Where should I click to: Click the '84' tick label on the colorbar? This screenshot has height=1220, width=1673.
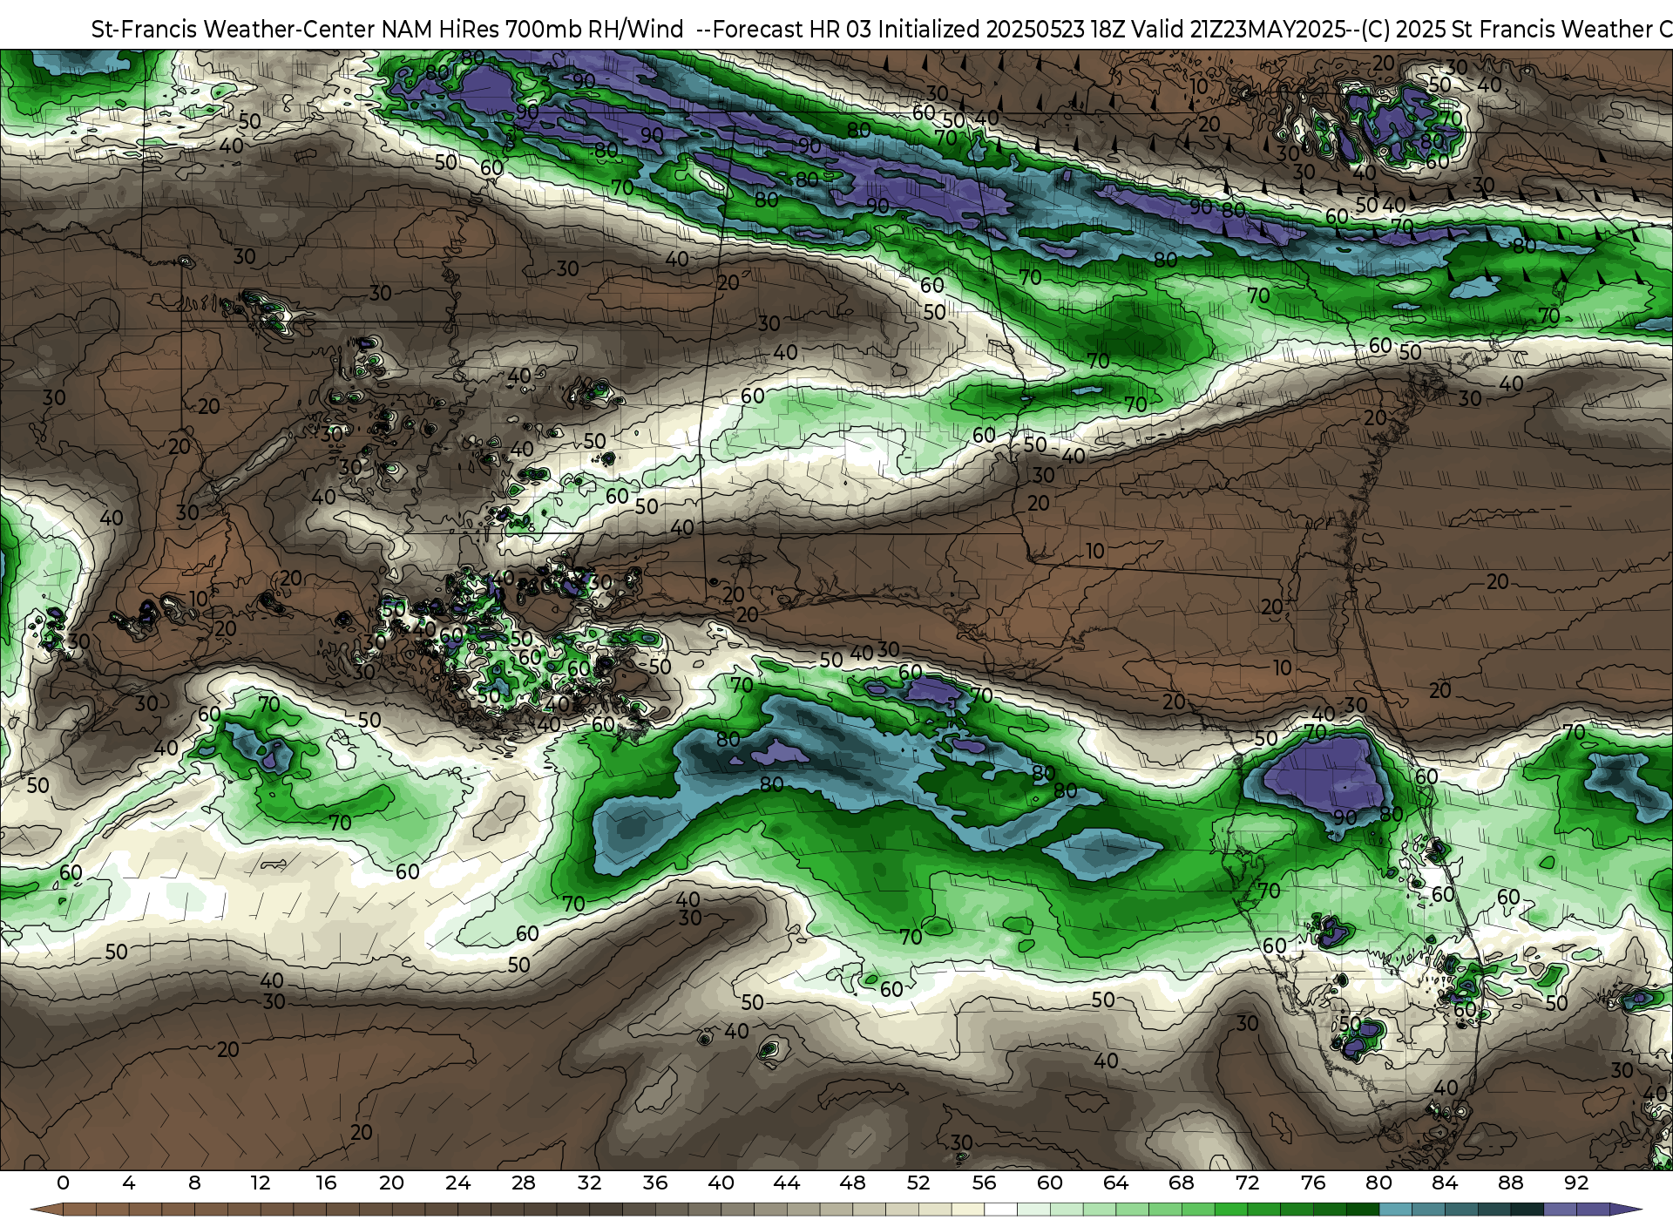pyautogui.click(x=1445, y=1183)
